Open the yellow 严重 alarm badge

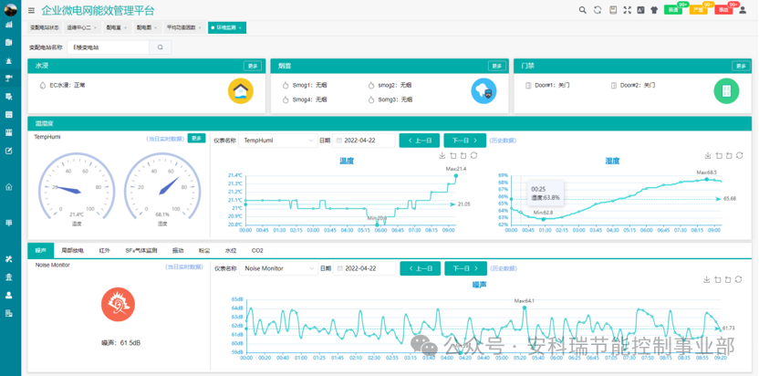pyautogui.click(x=698, y=10)
